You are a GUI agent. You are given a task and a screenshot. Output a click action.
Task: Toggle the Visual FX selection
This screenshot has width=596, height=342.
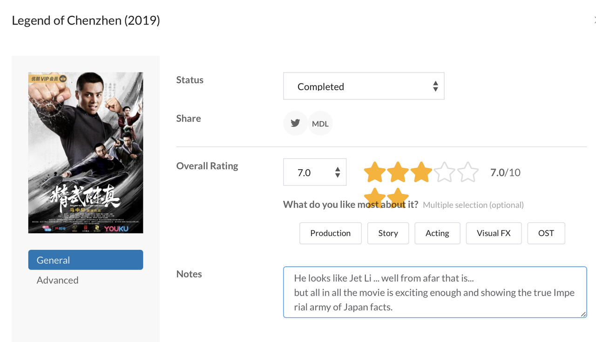pyautogui.click(x=494, y=233)
